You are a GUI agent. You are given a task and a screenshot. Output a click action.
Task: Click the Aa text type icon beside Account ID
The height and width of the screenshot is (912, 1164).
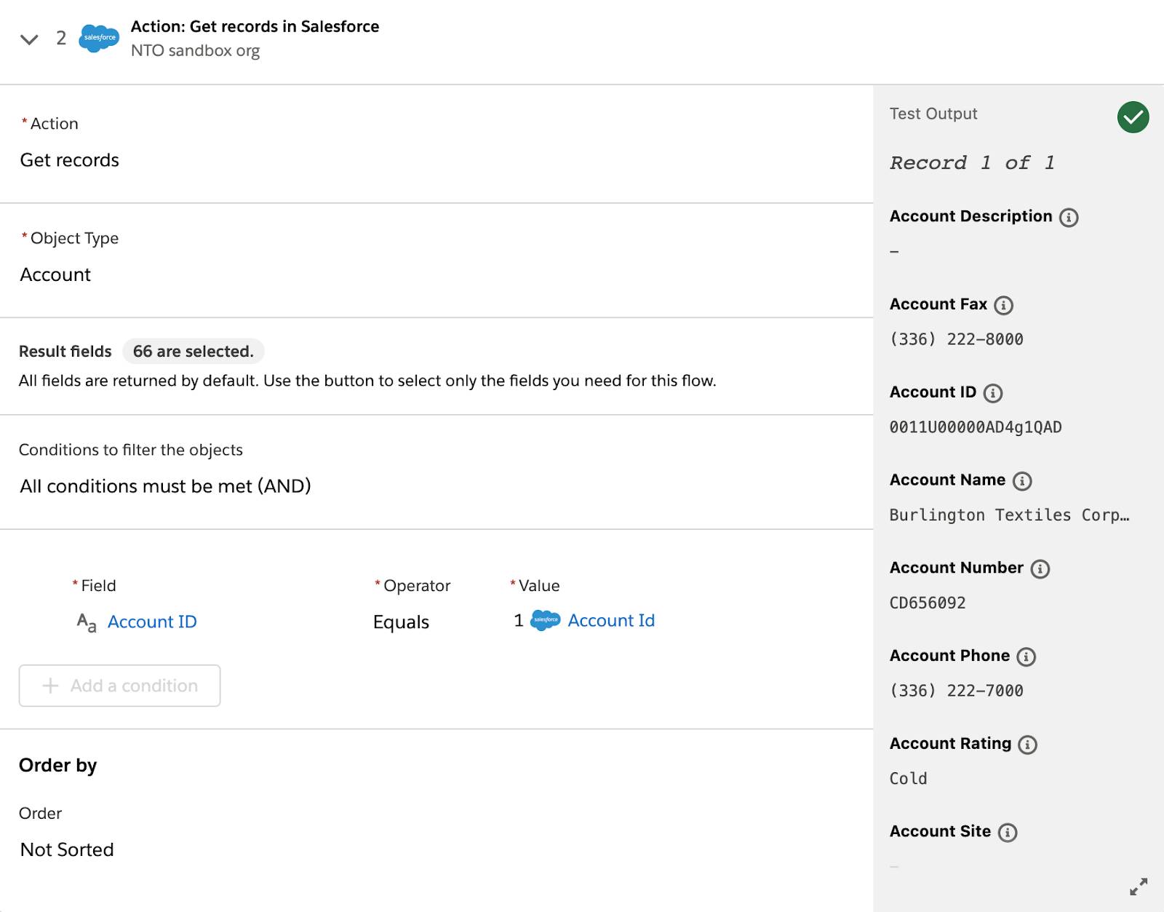[87, 622]
